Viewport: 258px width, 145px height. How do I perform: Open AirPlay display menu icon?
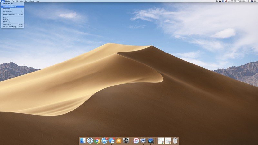(235, 1)
